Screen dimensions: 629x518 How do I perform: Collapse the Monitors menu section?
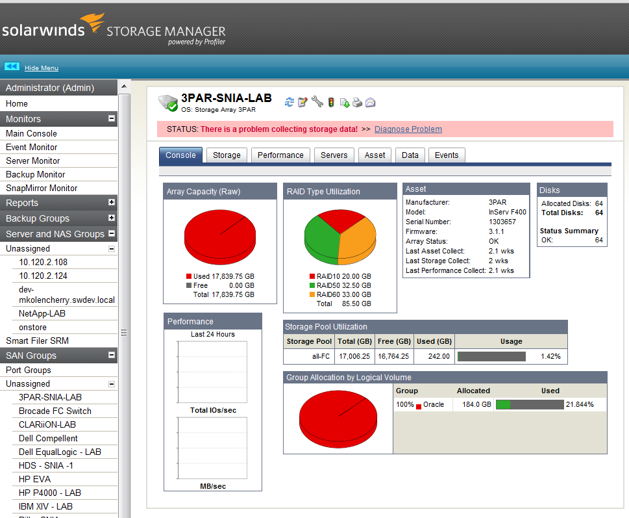(112, 118)
